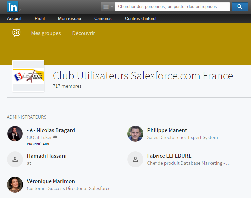This screenshot has height=198, width=251.
Task: Click the 'CIO at Esker' headline text
Action: [42, 137]
